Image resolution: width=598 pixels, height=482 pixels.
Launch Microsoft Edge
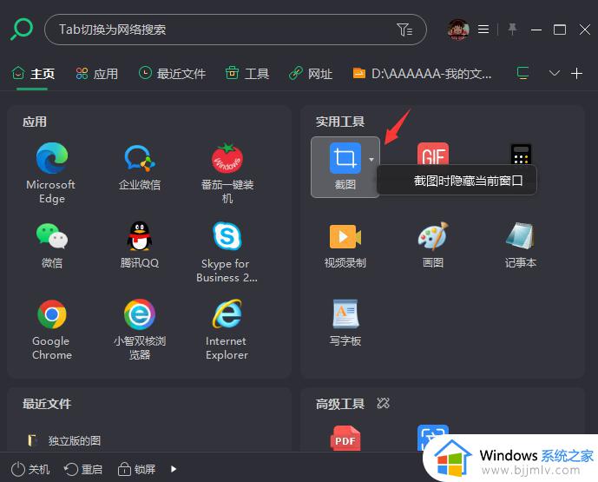point(51,174)
